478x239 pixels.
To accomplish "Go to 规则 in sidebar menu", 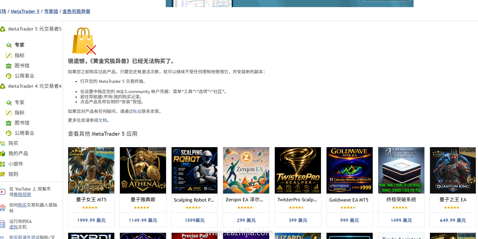I will pyautogui.click(x=13, y=174).
